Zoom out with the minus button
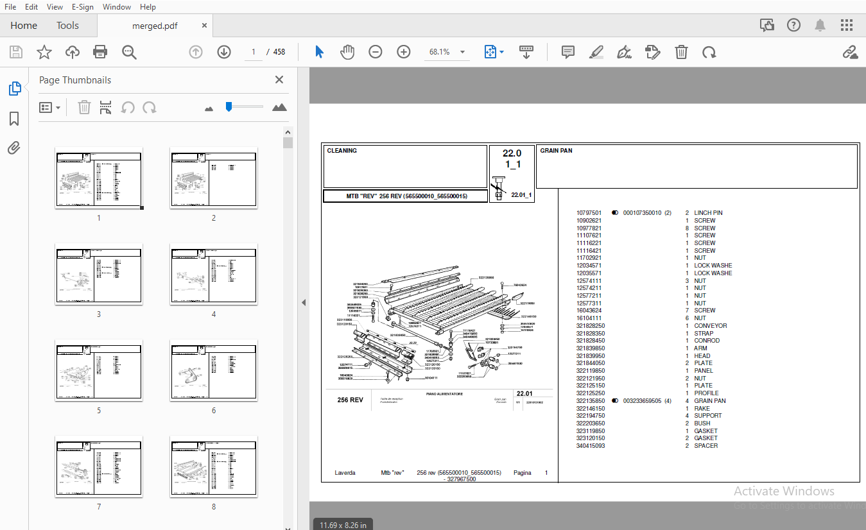The width and height of the screenshot is (866, 530). pos(376,52)
